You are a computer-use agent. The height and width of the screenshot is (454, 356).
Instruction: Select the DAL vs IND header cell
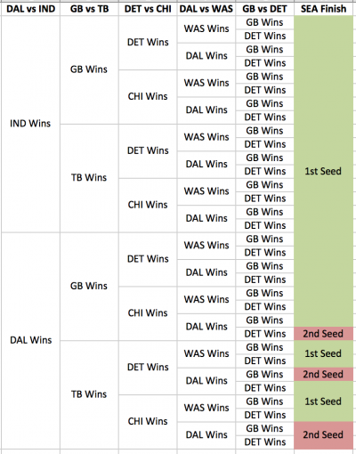click(x=30, y=9)
